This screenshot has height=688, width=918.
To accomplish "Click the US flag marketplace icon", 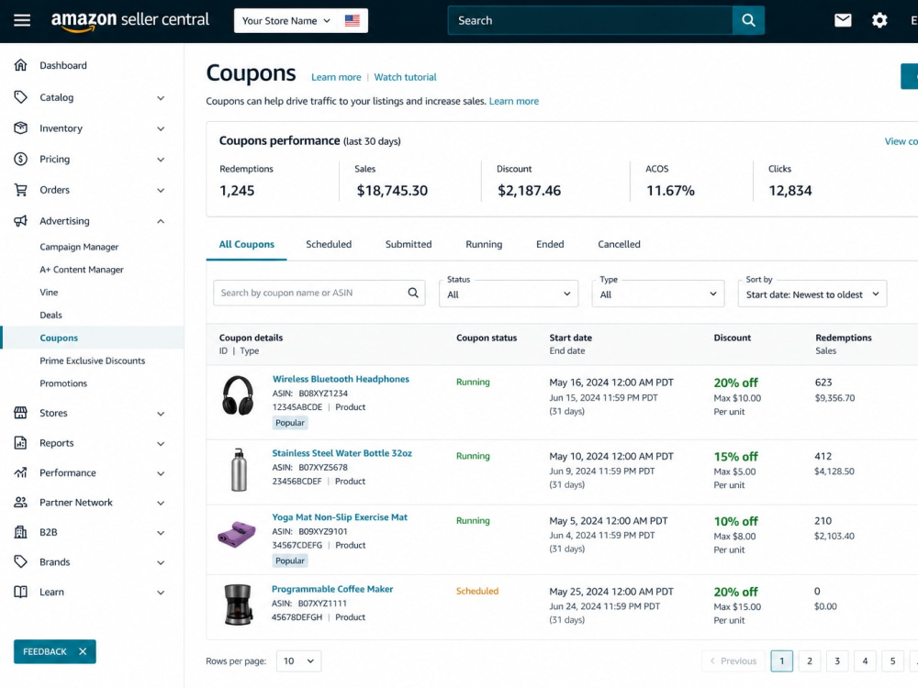I will tap(352, 20).
